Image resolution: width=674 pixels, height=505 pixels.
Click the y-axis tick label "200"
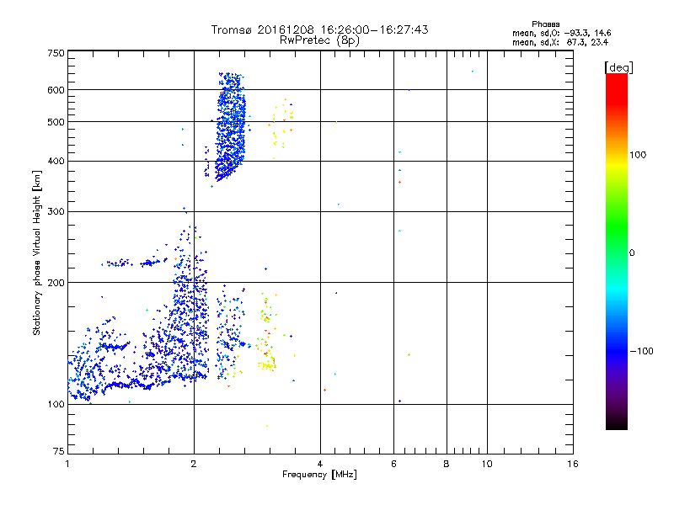[x=56, y=283]
